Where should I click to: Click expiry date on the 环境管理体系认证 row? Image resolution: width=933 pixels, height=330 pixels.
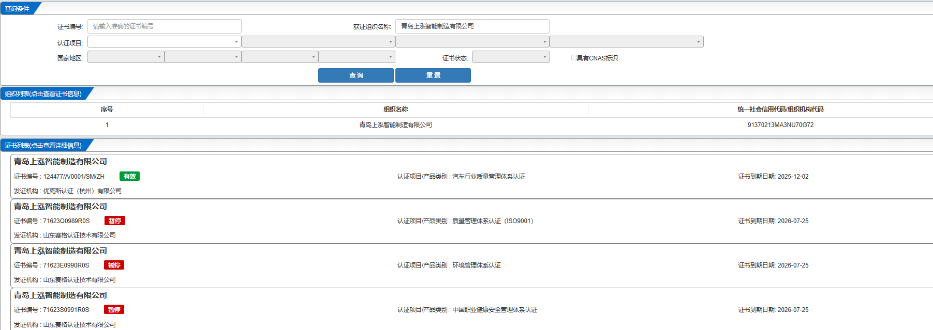793,265
